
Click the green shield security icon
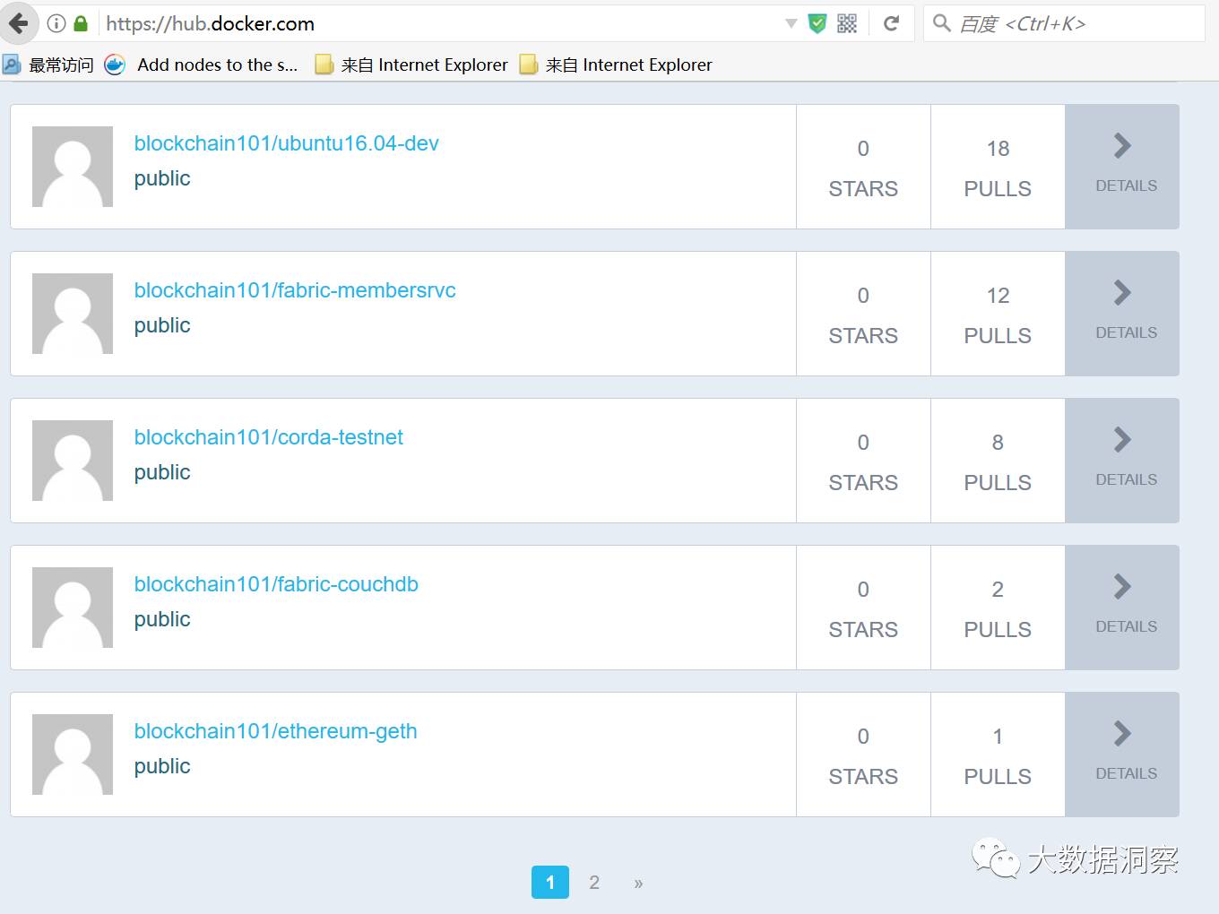[x=817, y=24]
